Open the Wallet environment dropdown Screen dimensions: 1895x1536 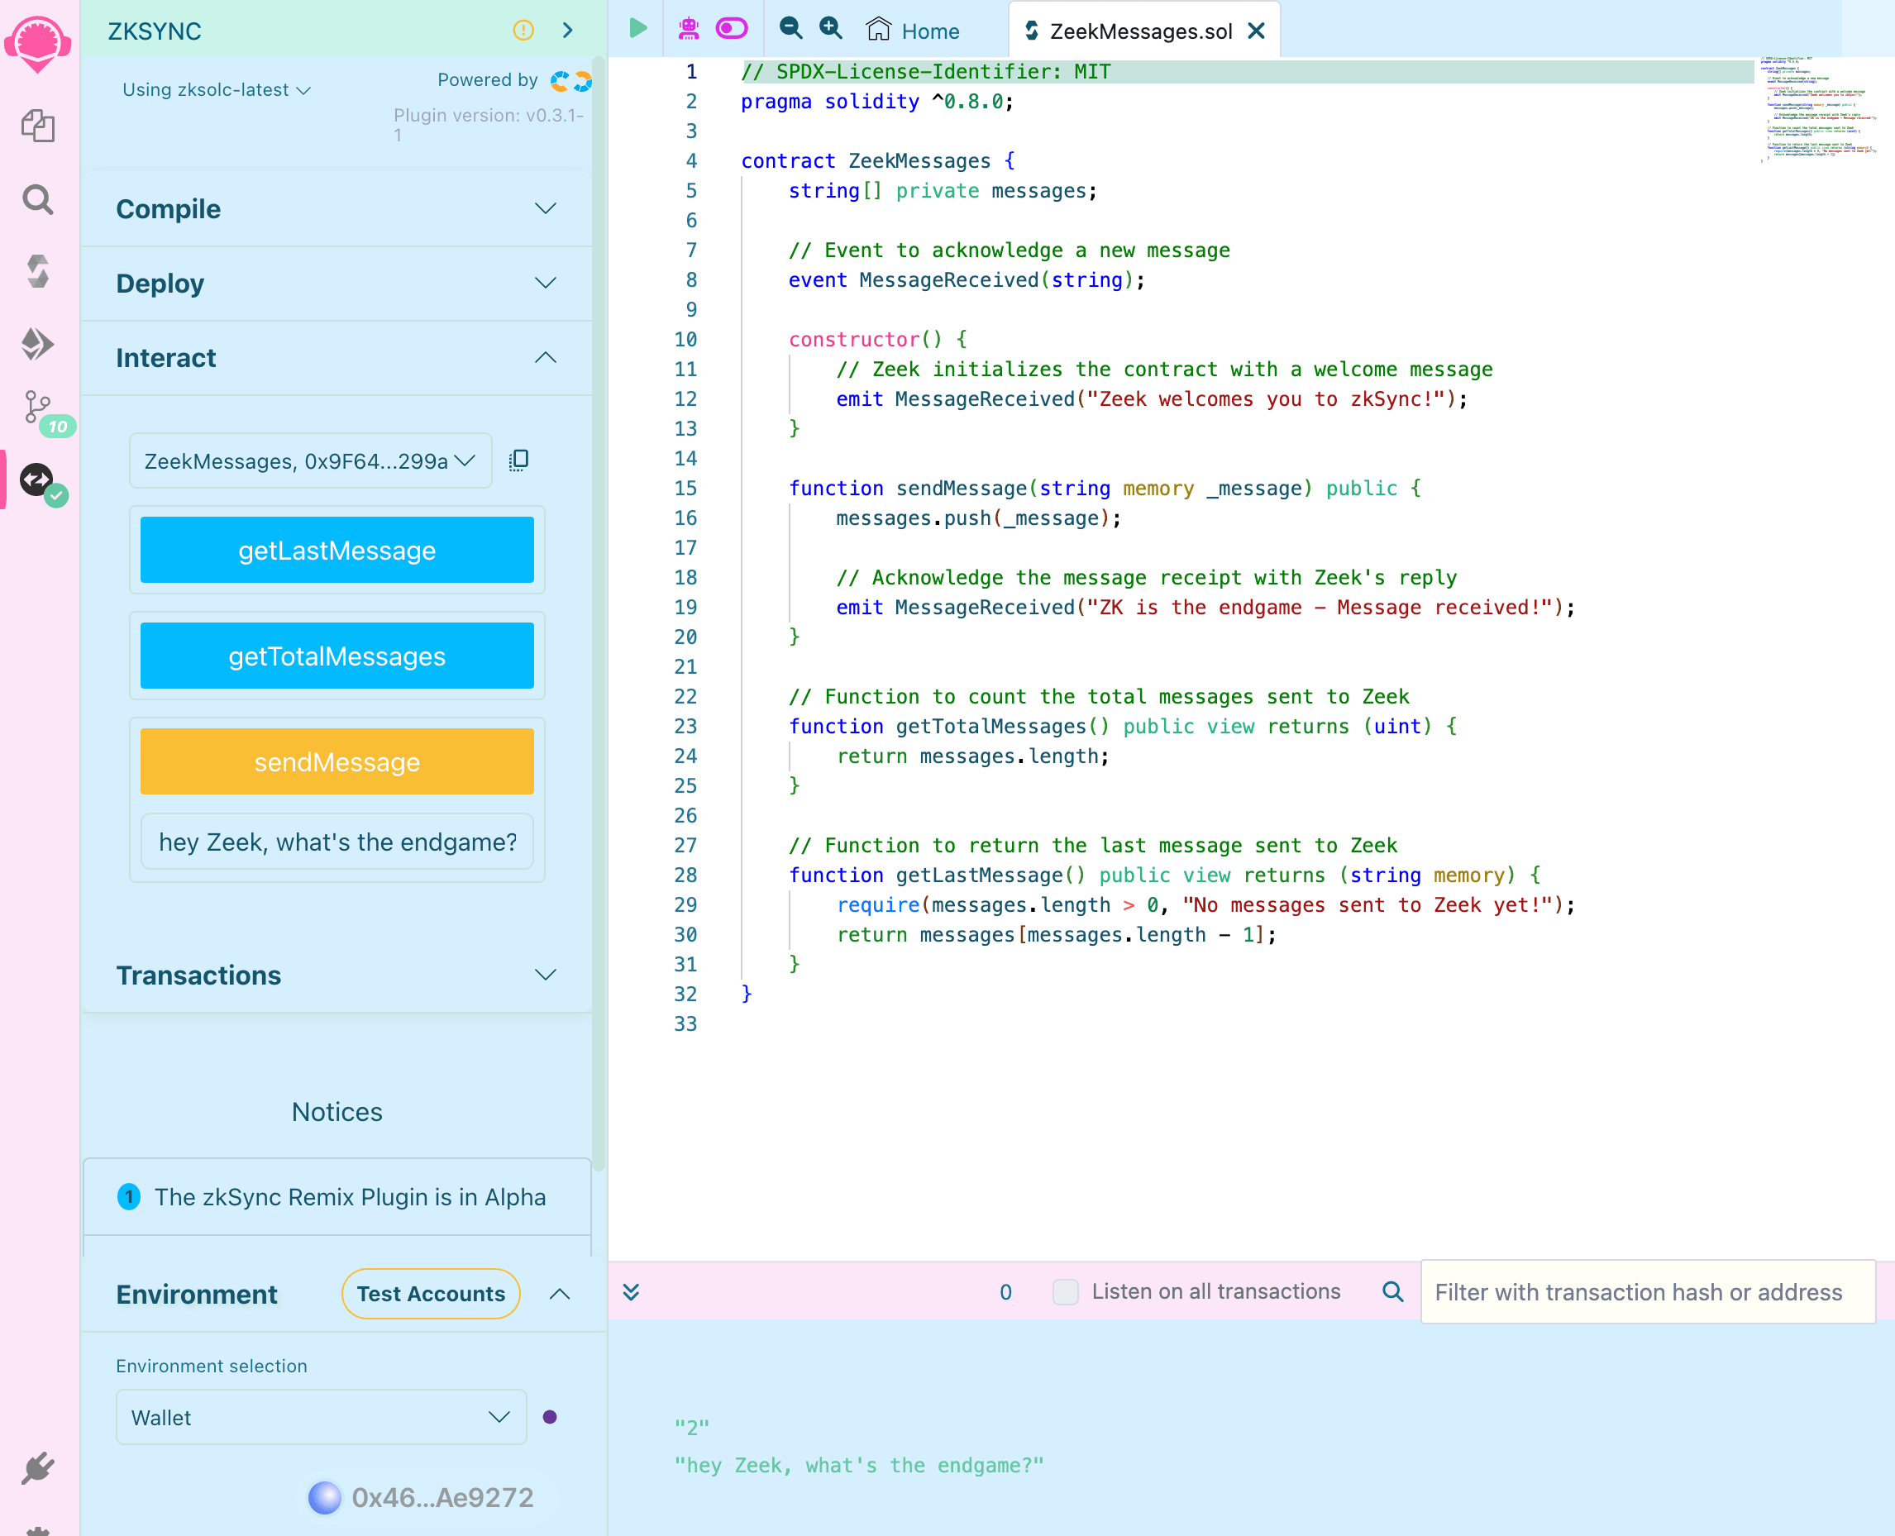point(321,1418)
